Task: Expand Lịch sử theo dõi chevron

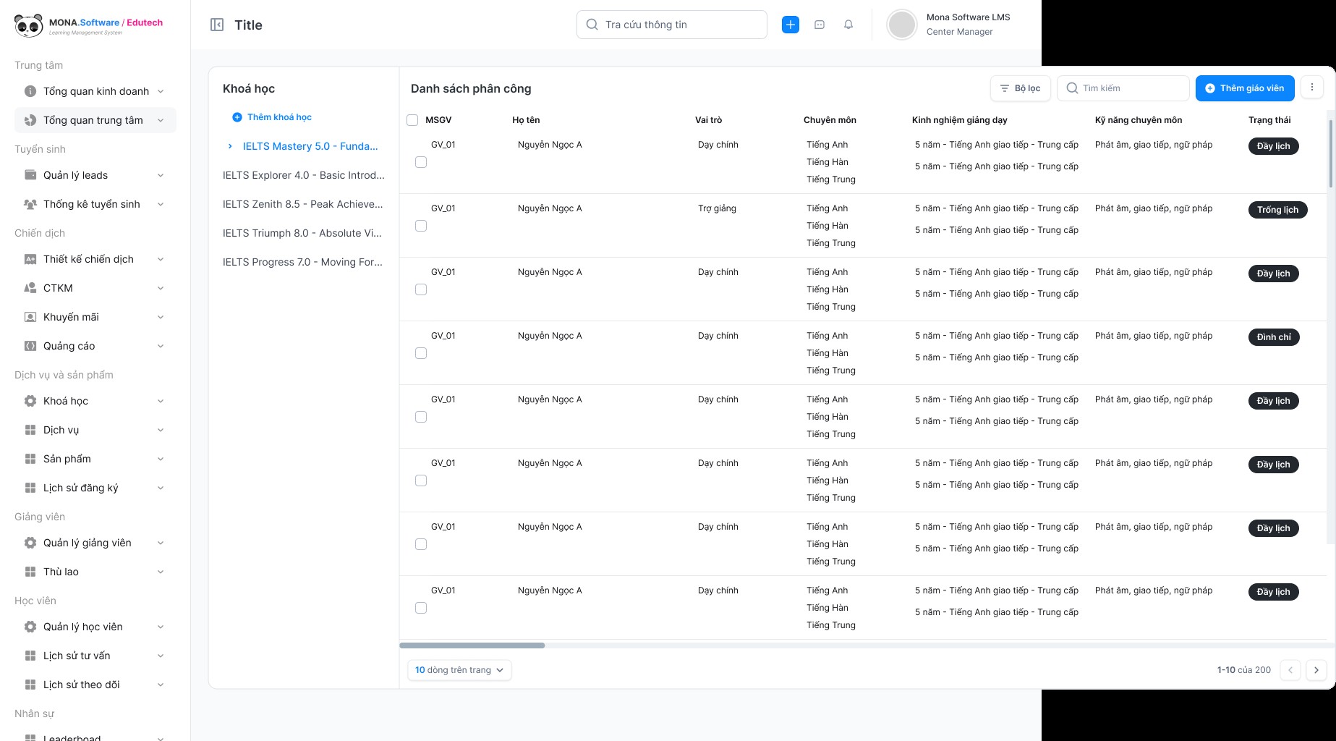Action: [x=161, y=685]
